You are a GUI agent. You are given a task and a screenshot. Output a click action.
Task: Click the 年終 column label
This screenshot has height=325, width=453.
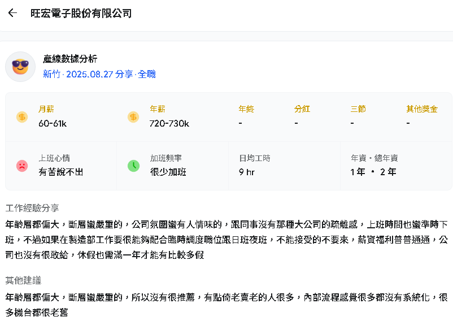(x=246, y=109)
